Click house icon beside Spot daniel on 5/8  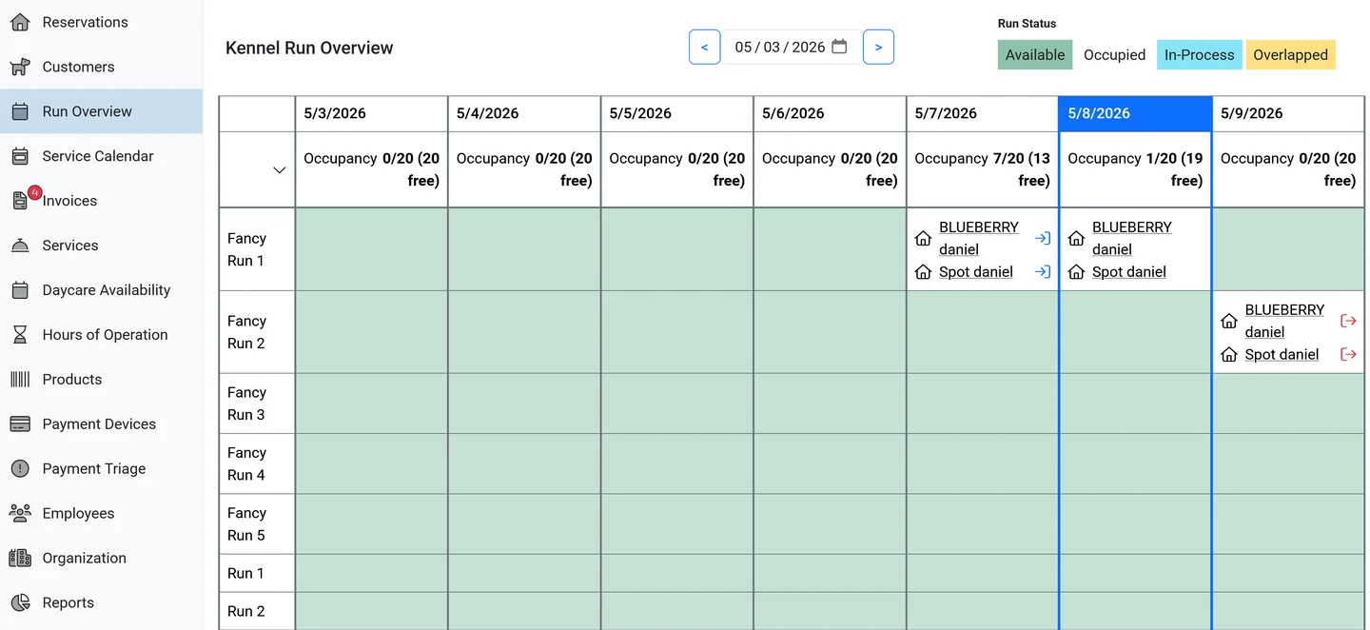click(1076, 272)
